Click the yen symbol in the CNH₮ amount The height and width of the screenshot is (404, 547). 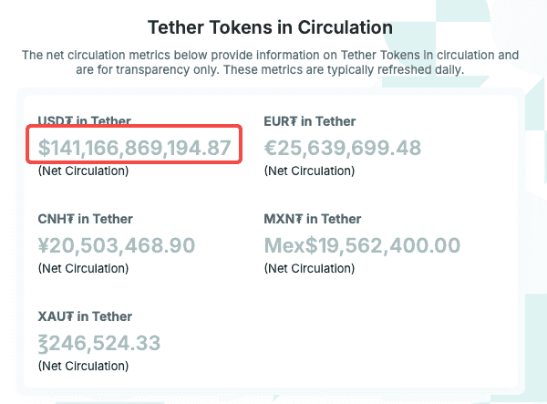pos(45,245)
